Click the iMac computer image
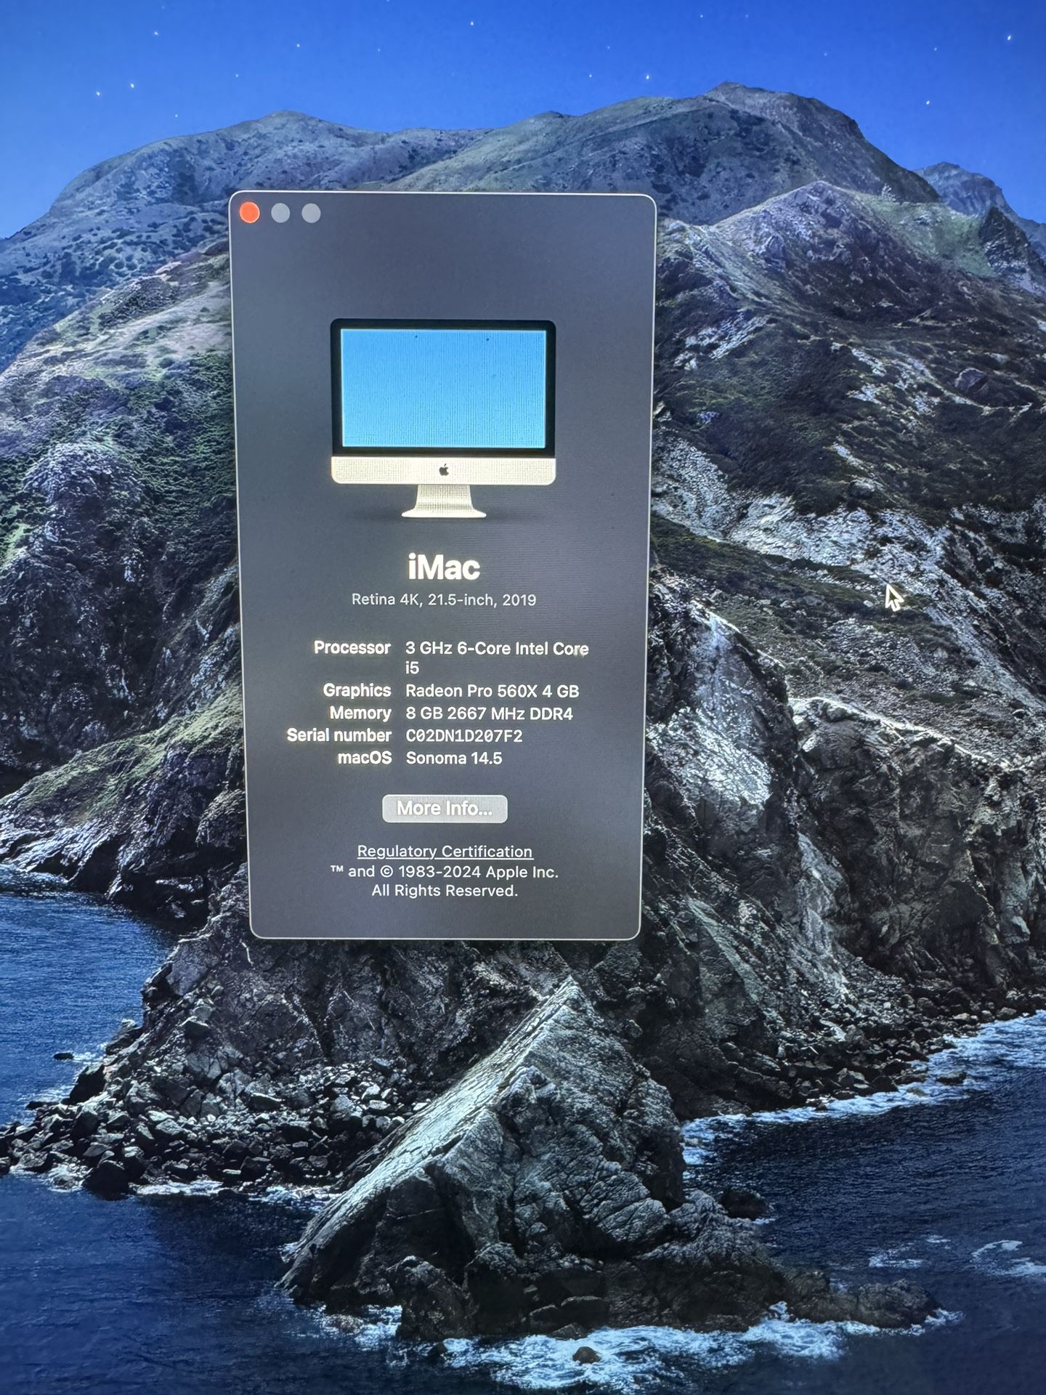Viewport: 1046px width, 1395px height. click(443, 418)
